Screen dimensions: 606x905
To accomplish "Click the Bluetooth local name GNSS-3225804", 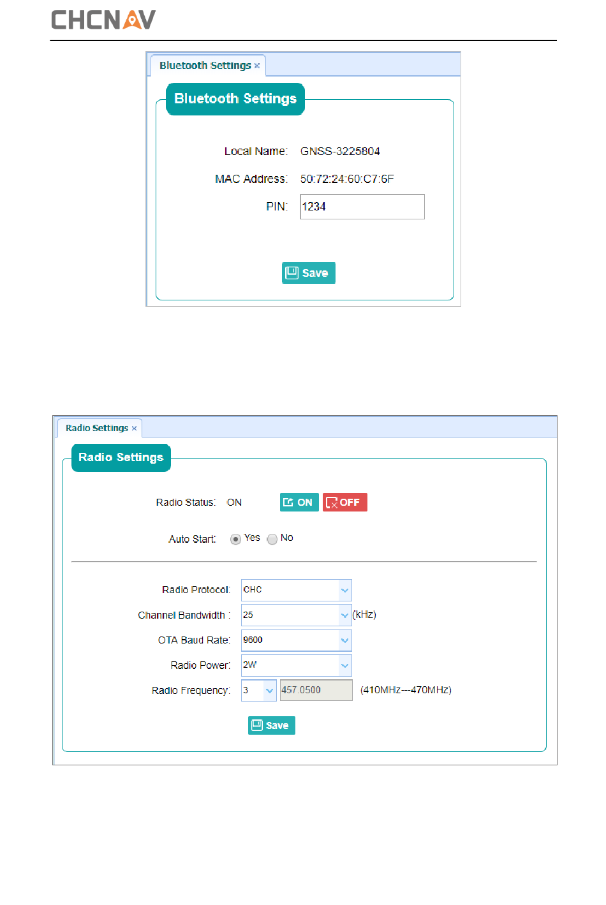I will tap(340, 151).
